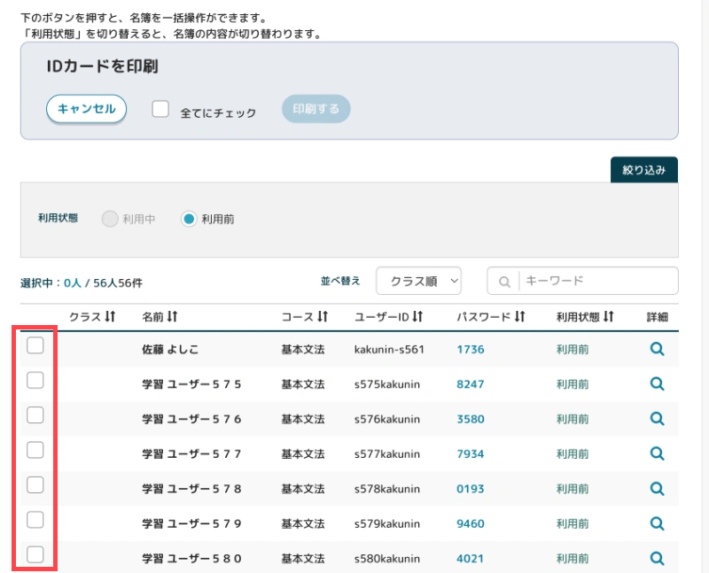
Task: Check the 全てにチェック checkbox
Action: (160, 109)
